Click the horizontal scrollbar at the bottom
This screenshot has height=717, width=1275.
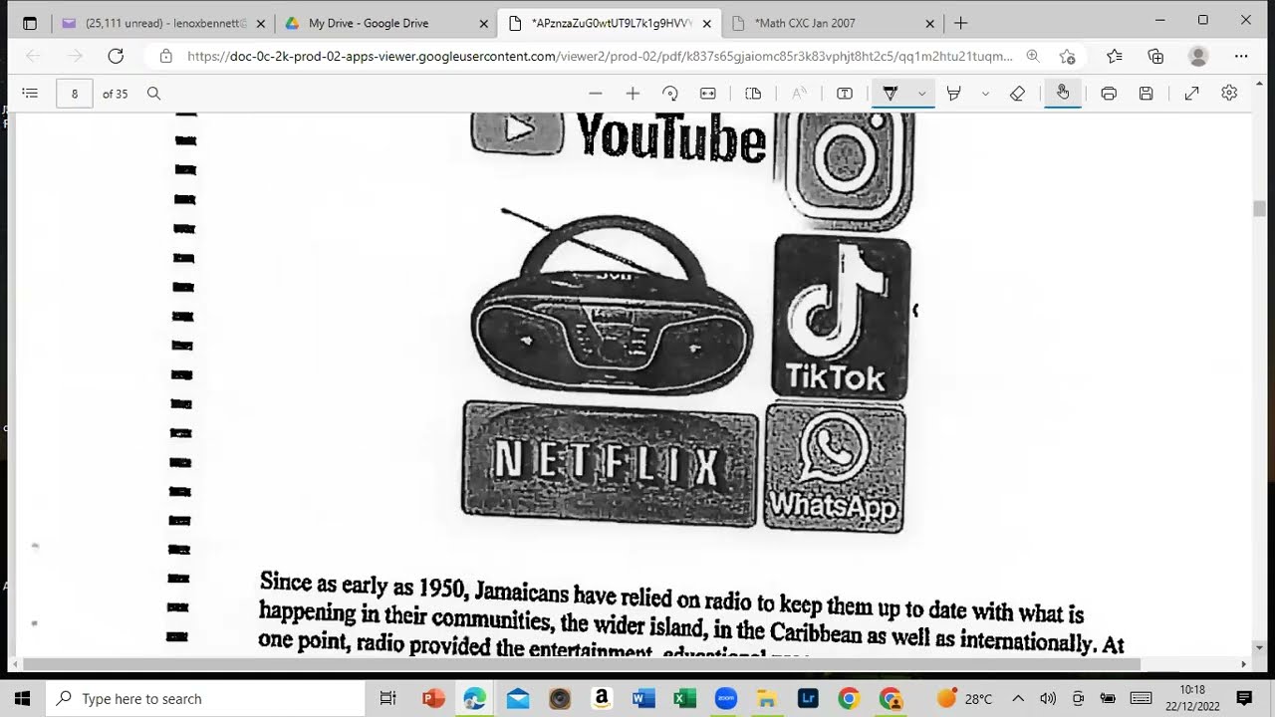click(582, 664)
